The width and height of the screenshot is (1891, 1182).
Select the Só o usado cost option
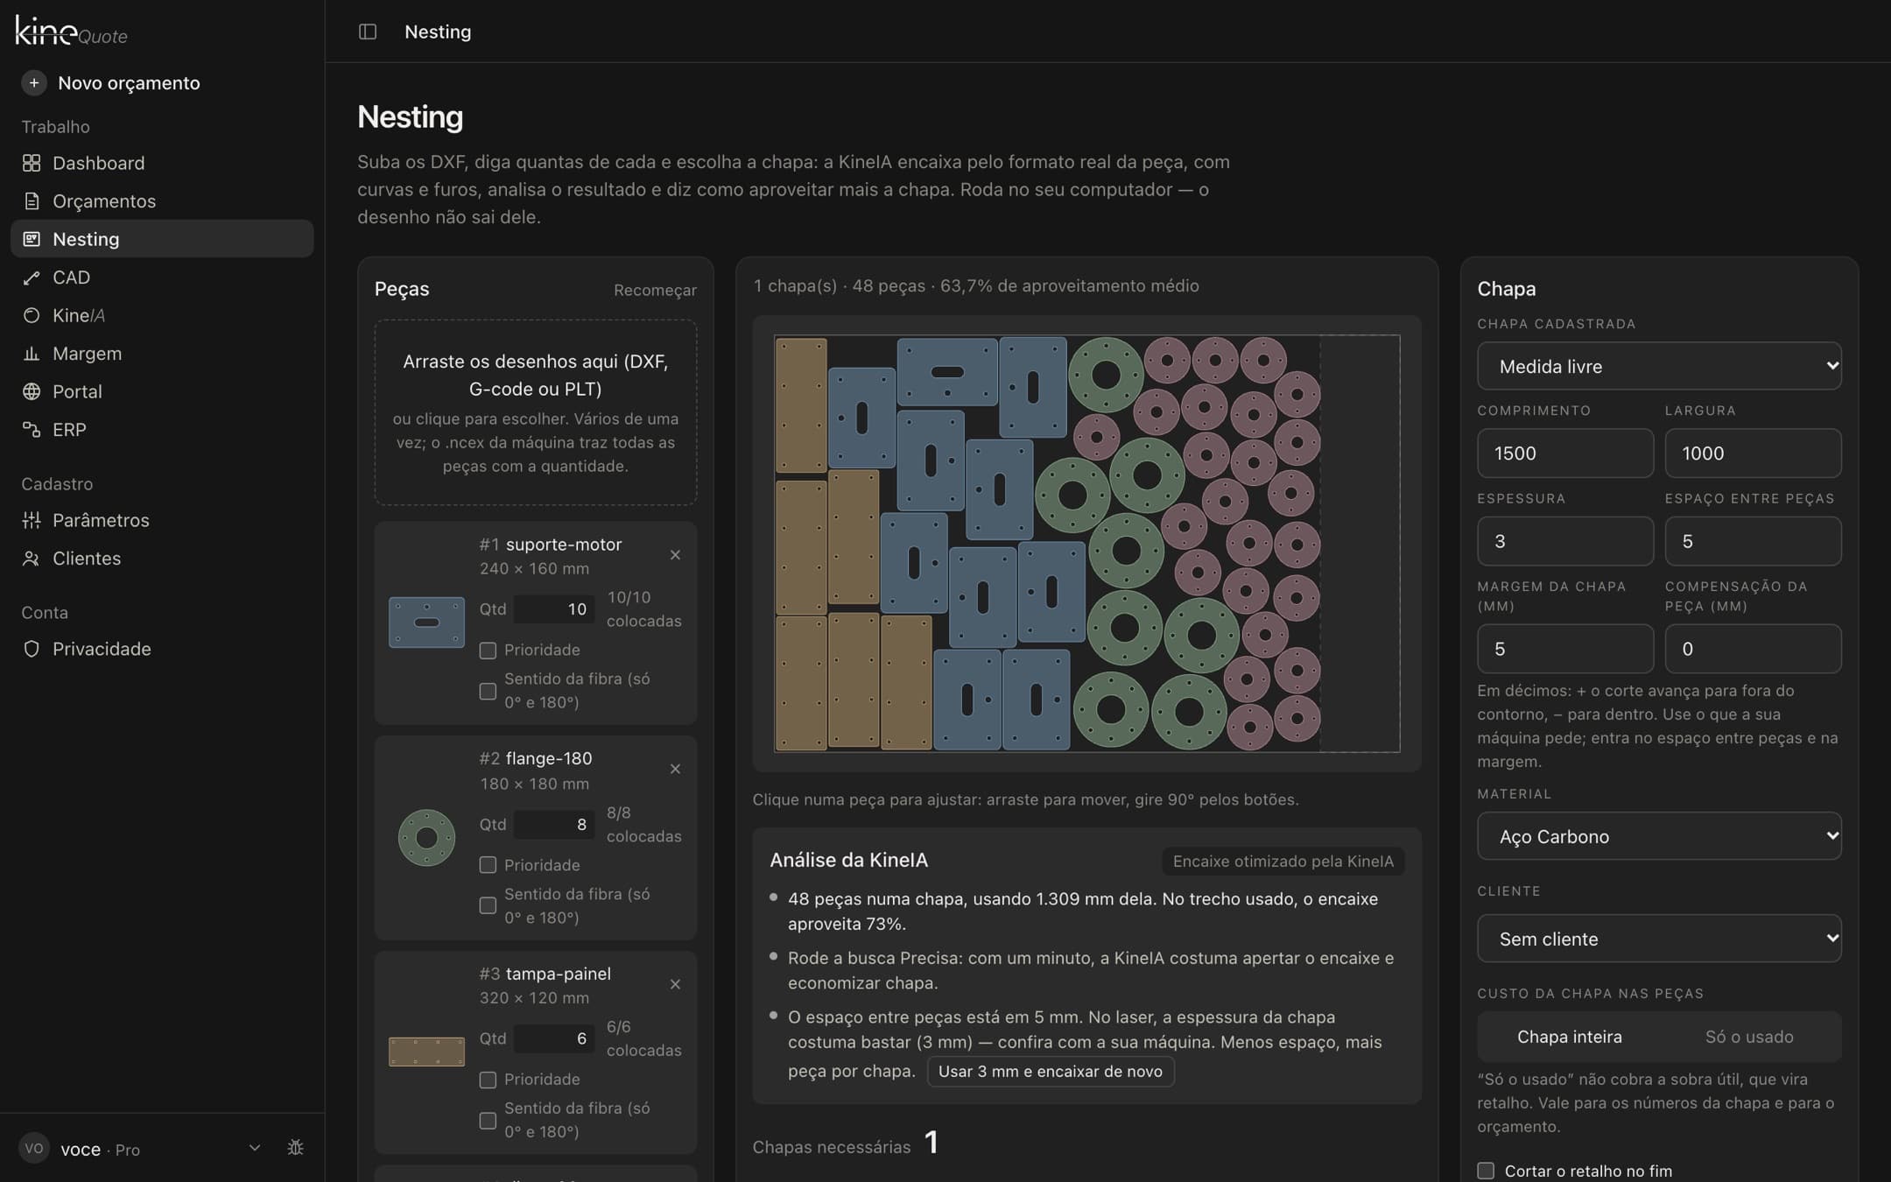(x=1749, y=1037)
